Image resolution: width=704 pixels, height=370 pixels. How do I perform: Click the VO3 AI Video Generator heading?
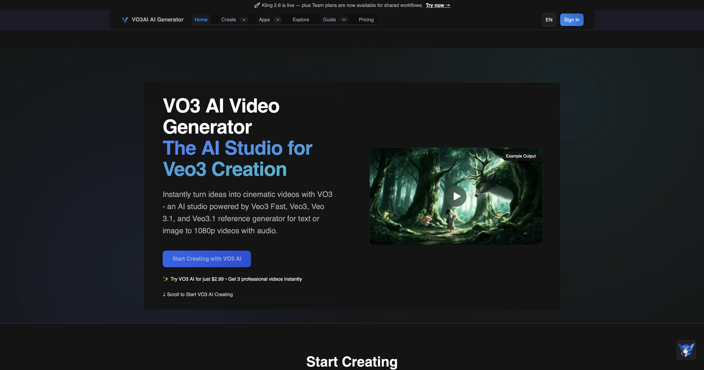point(221,116)
